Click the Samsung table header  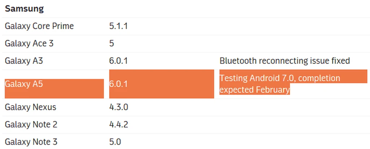click(24, 9)
